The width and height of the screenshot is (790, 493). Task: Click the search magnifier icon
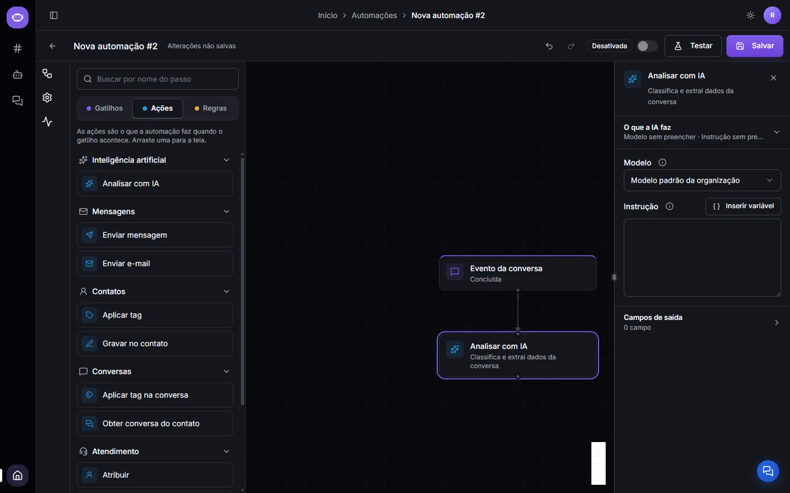tap(88, 79)
